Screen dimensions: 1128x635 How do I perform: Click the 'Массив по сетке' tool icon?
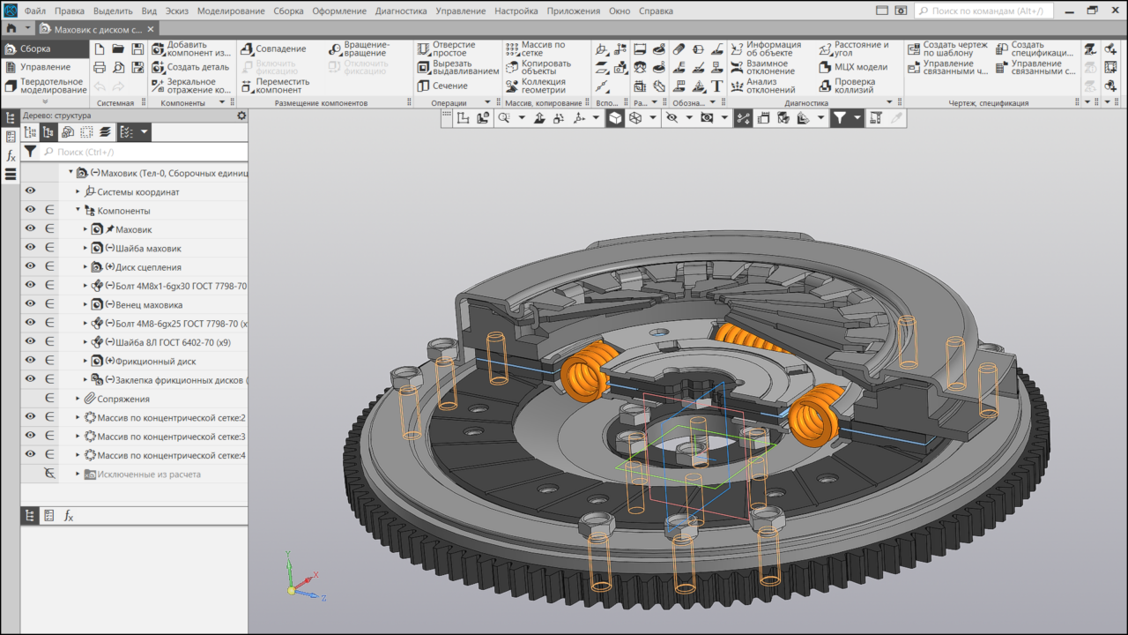(x=512, y=49)
